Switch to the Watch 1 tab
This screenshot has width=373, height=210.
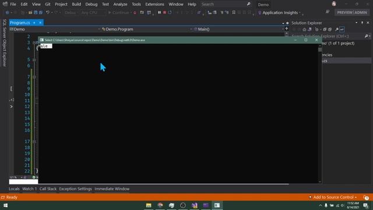pos(30,189)
